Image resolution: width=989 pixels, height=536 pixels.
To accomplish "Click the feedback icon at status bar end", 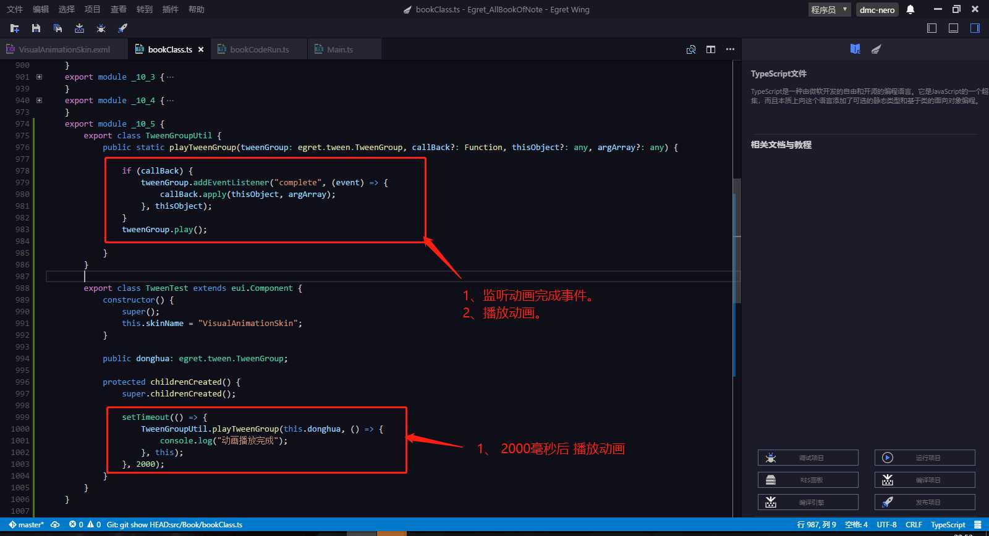I will [977, 525].
